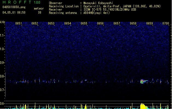172x109 pixels.
Task: Click the 0653 time marker
Action: click(x=51, y=23)
